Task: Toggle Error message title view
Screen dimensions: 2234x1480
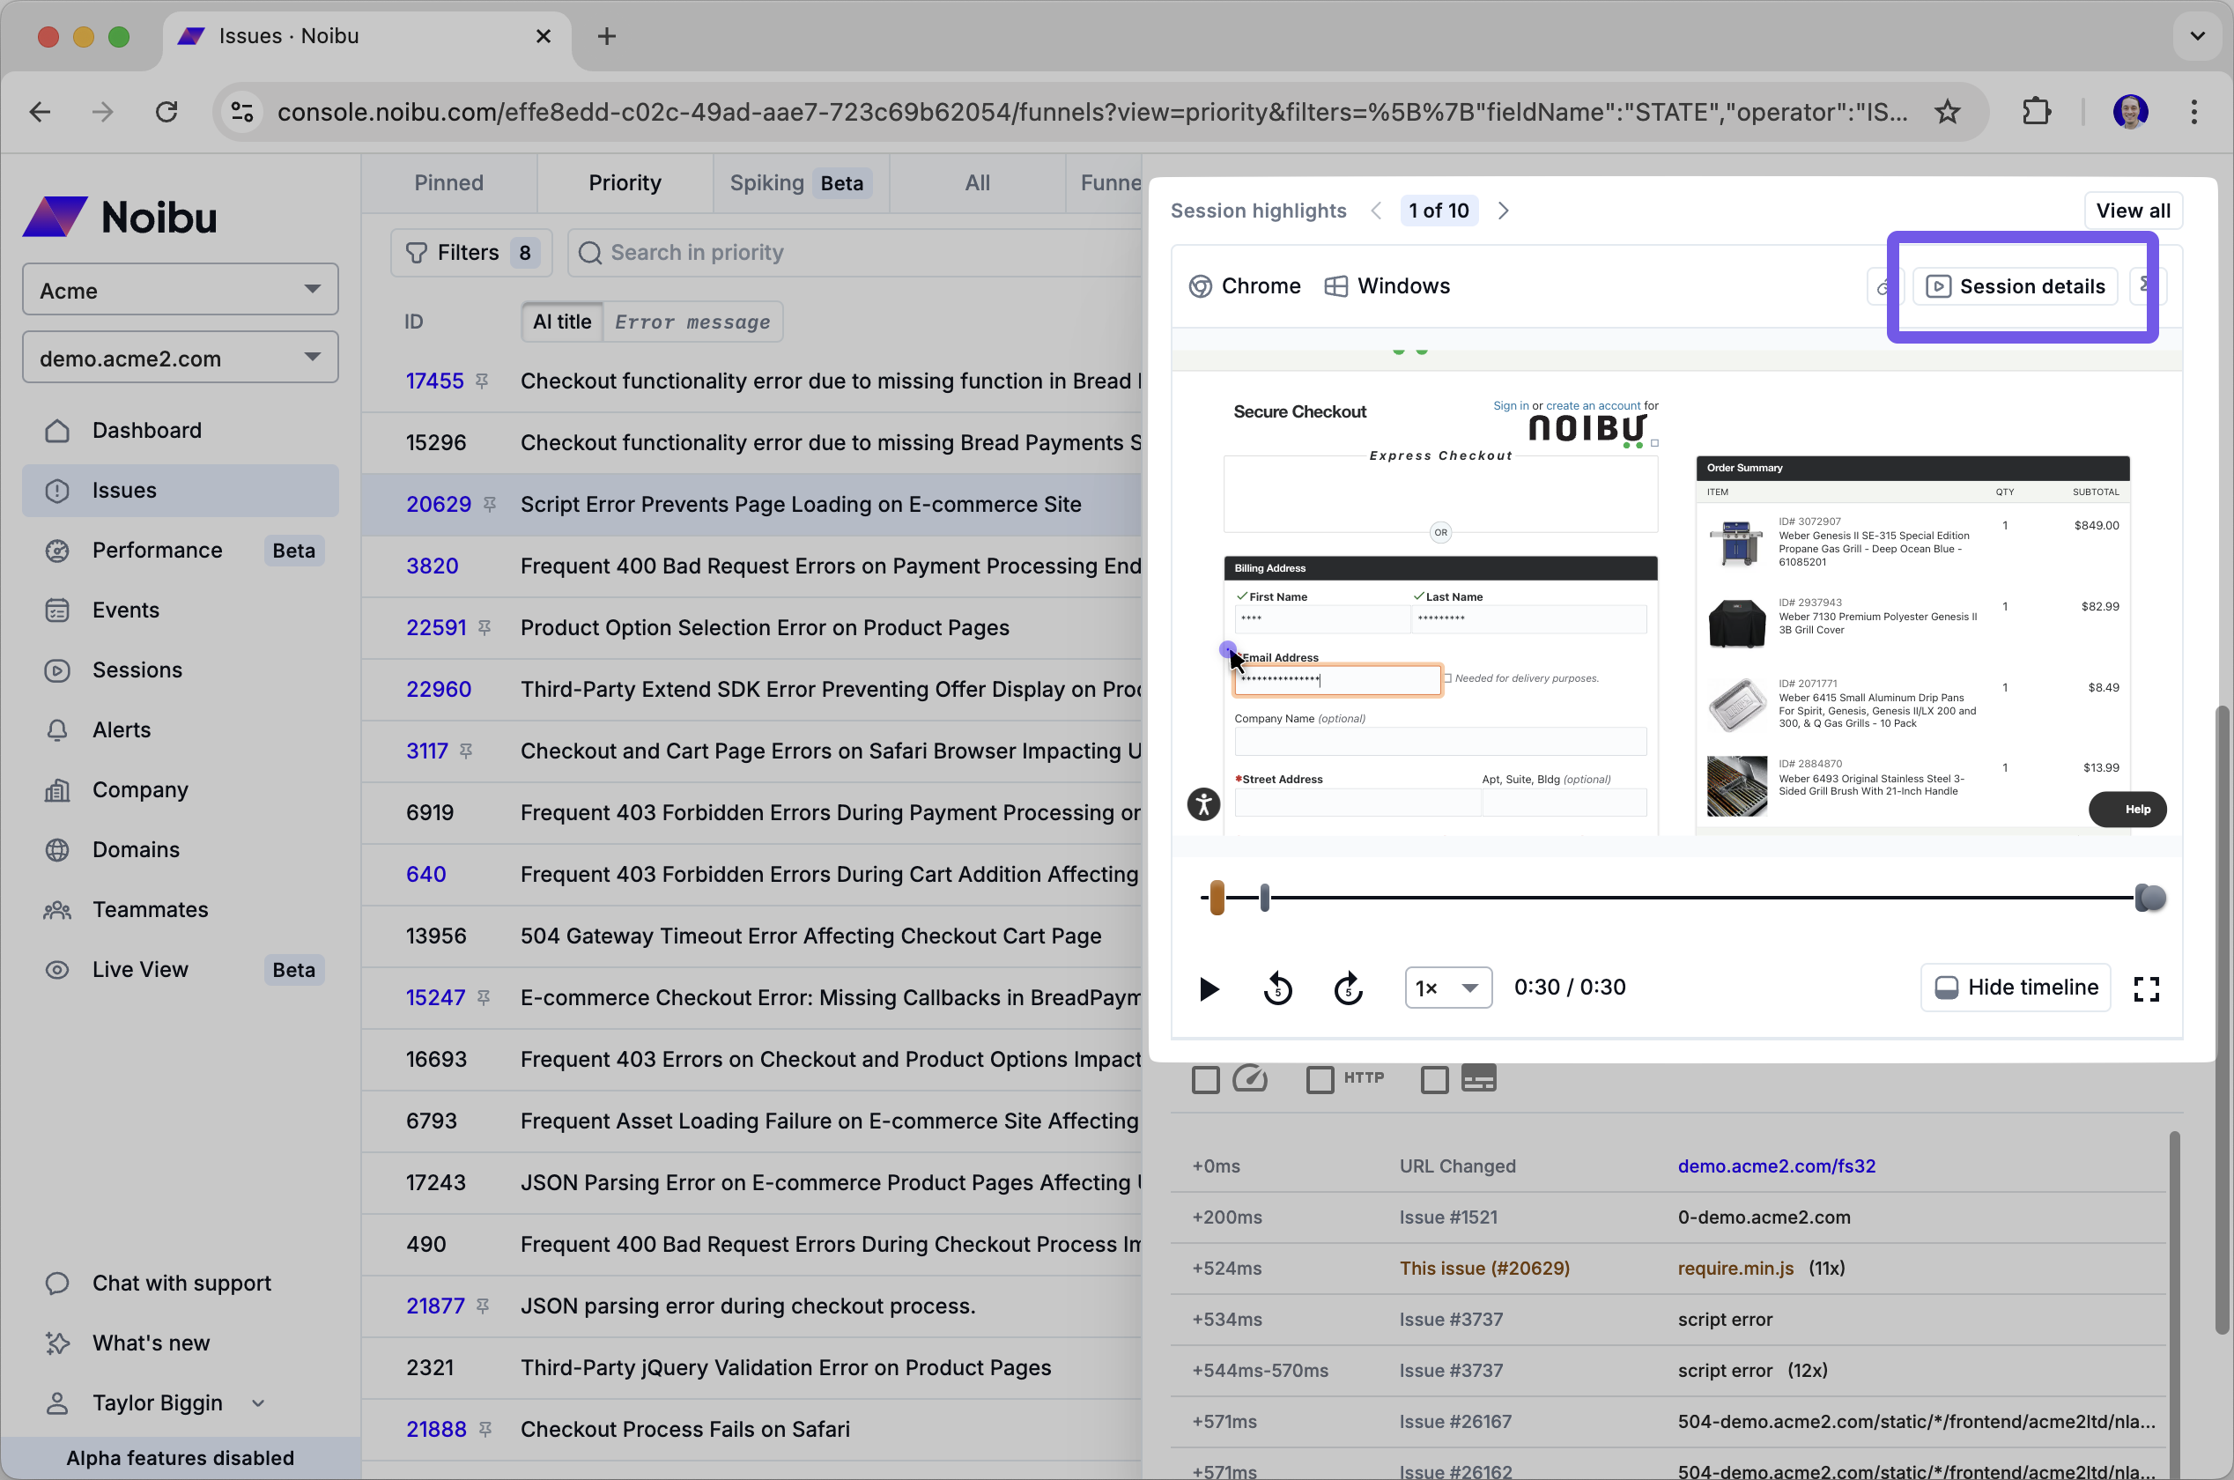Action: pyautogui.click(x=692, y=322)
